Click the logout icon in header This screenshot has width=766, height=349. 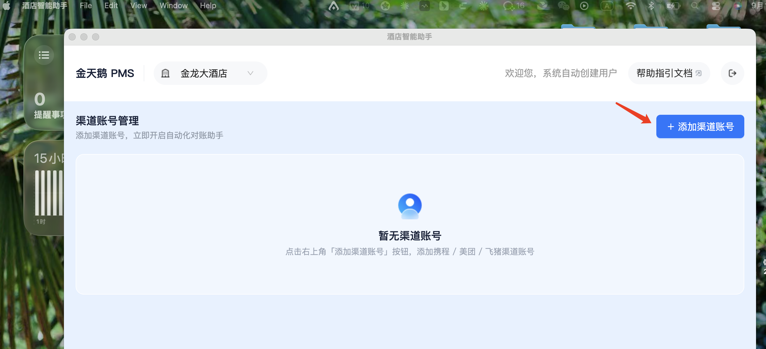click(732, 73)
